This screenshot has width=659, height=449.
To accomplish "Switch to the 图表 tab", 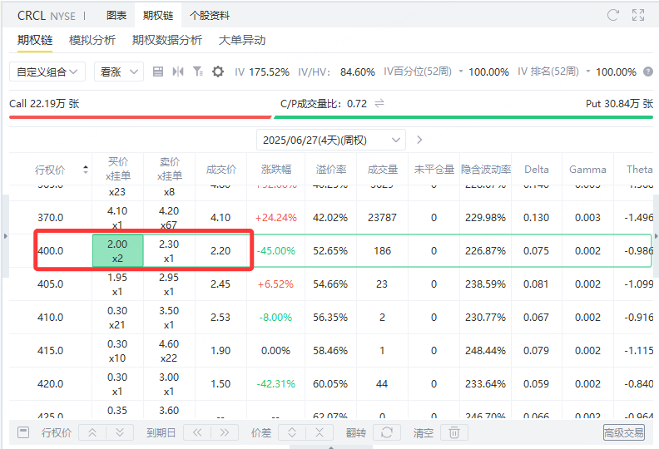I will (116, 16).
